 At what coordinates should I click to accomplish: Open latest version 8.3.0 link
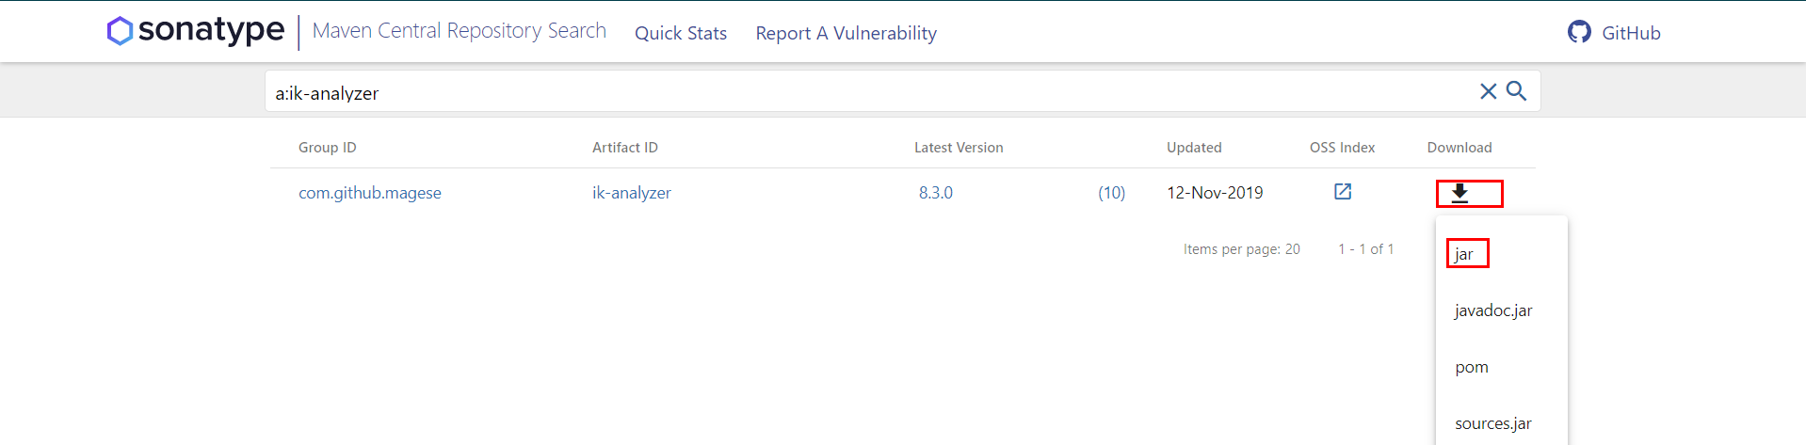click(936, 193)
